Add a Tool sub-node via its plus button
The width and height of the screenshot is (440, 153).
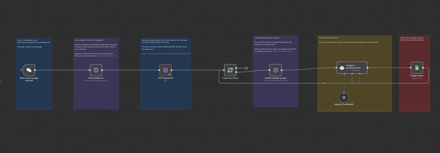pos(360,81)
